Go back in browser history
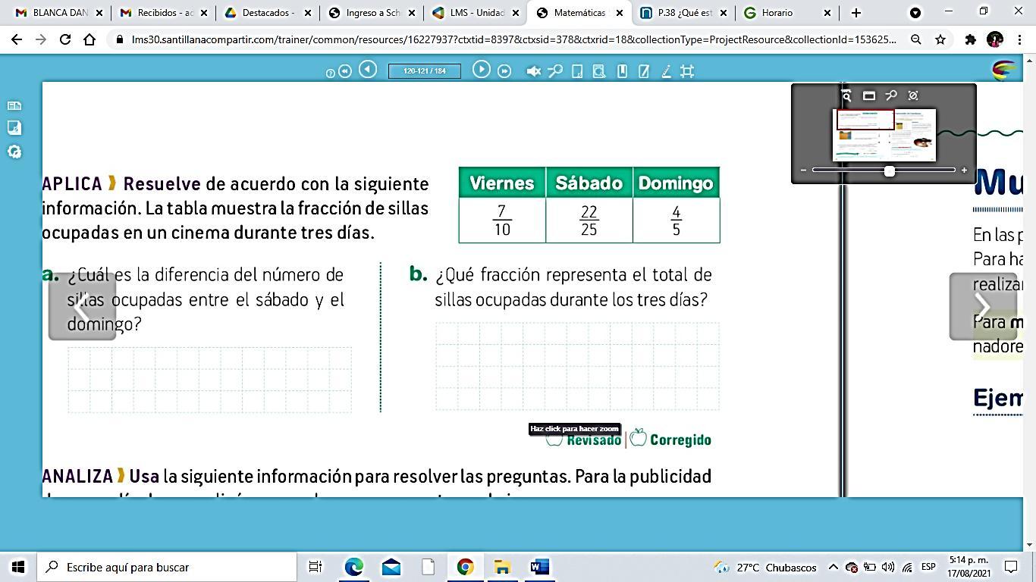This screenshot has width=1036, height=582. [x=17, y=39]
